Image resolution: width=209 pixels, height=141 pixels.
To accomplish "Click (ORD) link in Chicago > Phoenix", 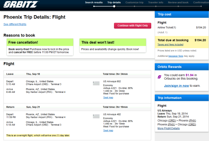I will coord(172,121).
